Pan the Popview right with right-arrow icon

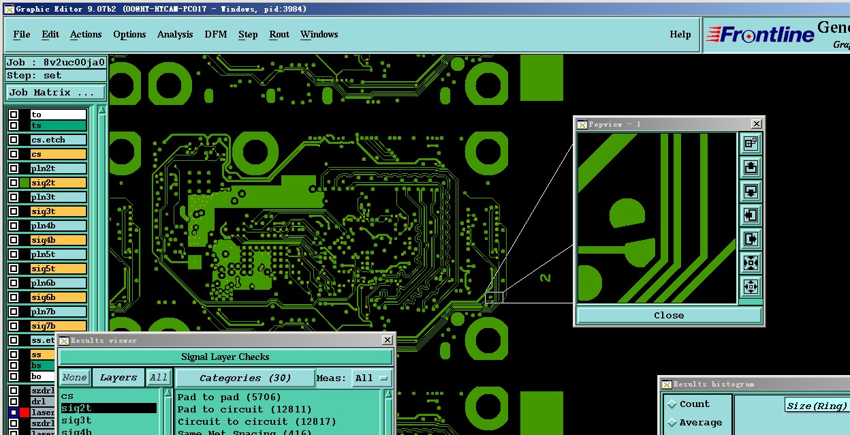coord(751,239)
